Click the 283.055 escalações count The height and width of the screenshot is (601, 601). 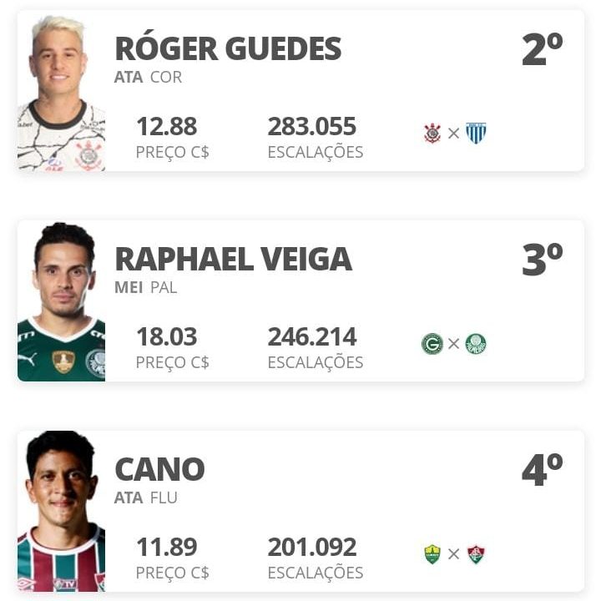coord(312,127)
